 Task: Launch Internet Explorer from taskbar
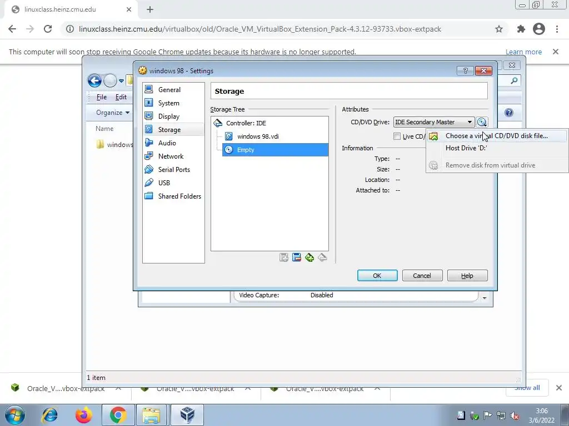50,415
